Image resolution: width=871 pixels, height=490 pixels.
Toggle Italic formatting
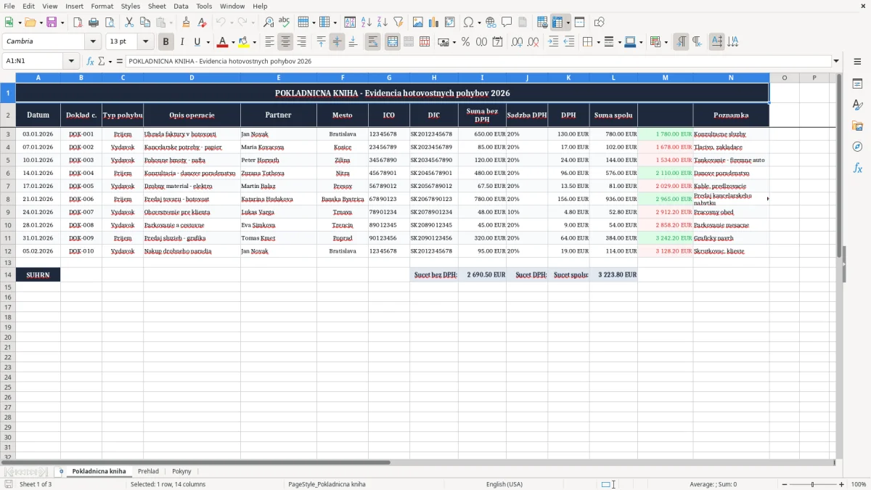181,42
